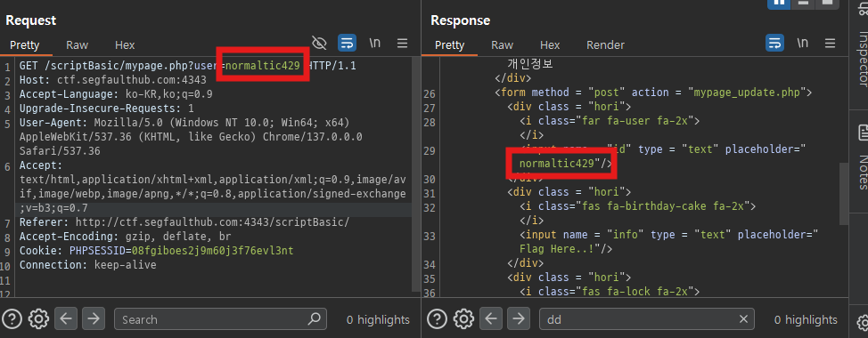Image resolution: width=868 pixels, height=338 pixels.
Task: Click the help icon under the Response panel
Action: 438,318
